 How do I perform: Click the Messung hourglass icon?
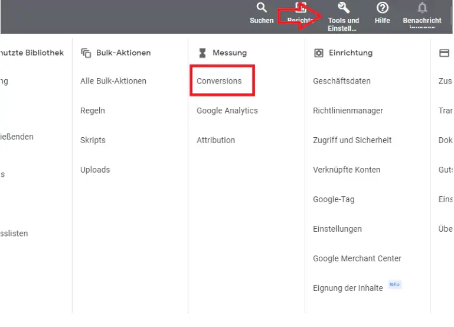click(202, 53)
